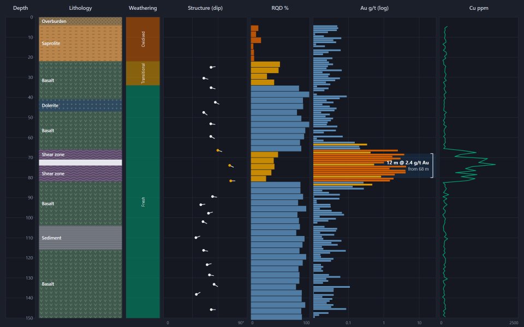This screenshot has height=327, width=524.
Task: Select the Fresh weathering band label
Action: [x=144, y=202]
